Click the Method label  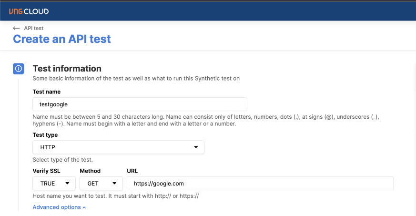pos(90,171)
